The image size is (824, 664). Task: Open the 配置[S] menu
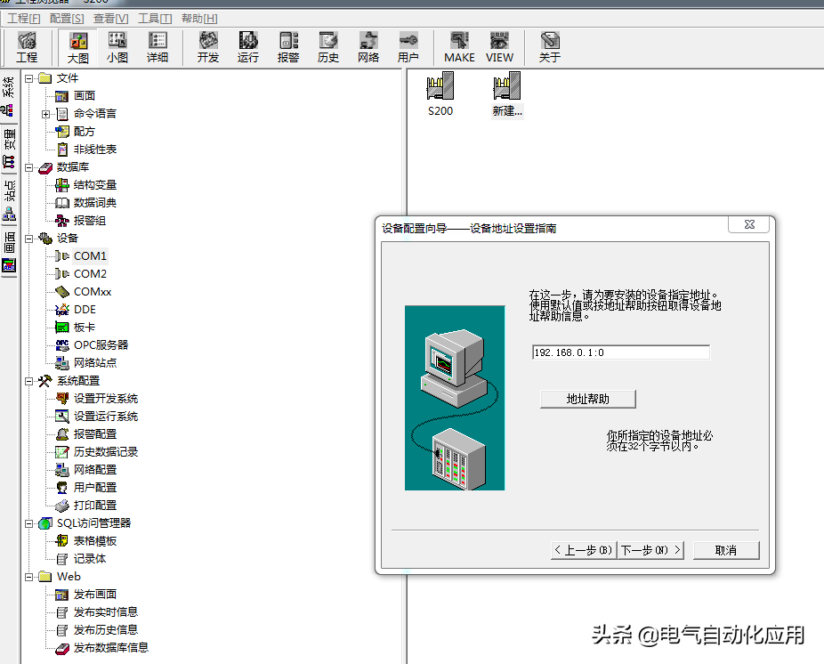coord(67,19)
